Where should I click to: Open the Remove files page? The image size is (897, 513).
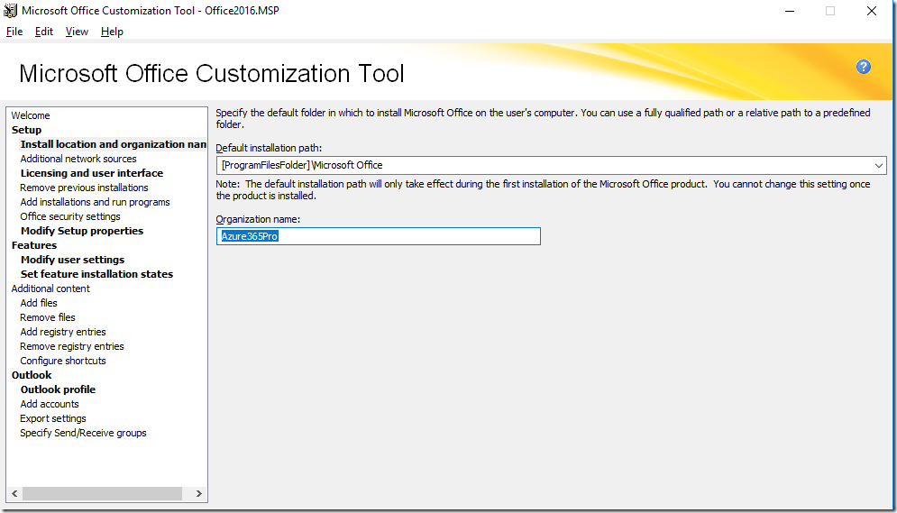(x=48, y=317)
